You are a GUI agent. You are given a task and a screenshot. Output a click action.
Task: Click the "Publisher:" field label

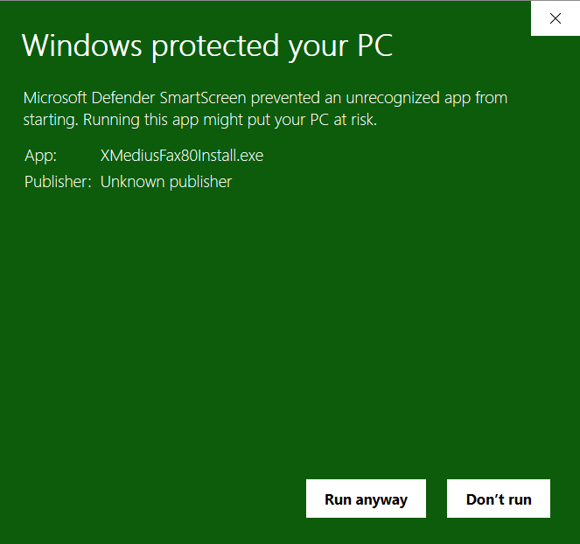click(x=58, y=182)
